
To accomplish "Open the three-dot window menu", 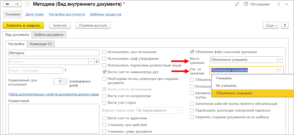I will (x=279, y=4).
